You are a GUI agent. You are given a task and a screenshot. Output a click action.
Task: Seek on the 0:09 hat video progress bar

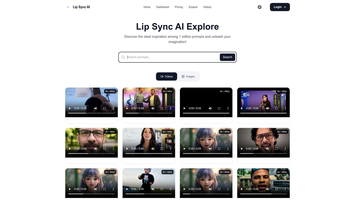tap(92, 113)
